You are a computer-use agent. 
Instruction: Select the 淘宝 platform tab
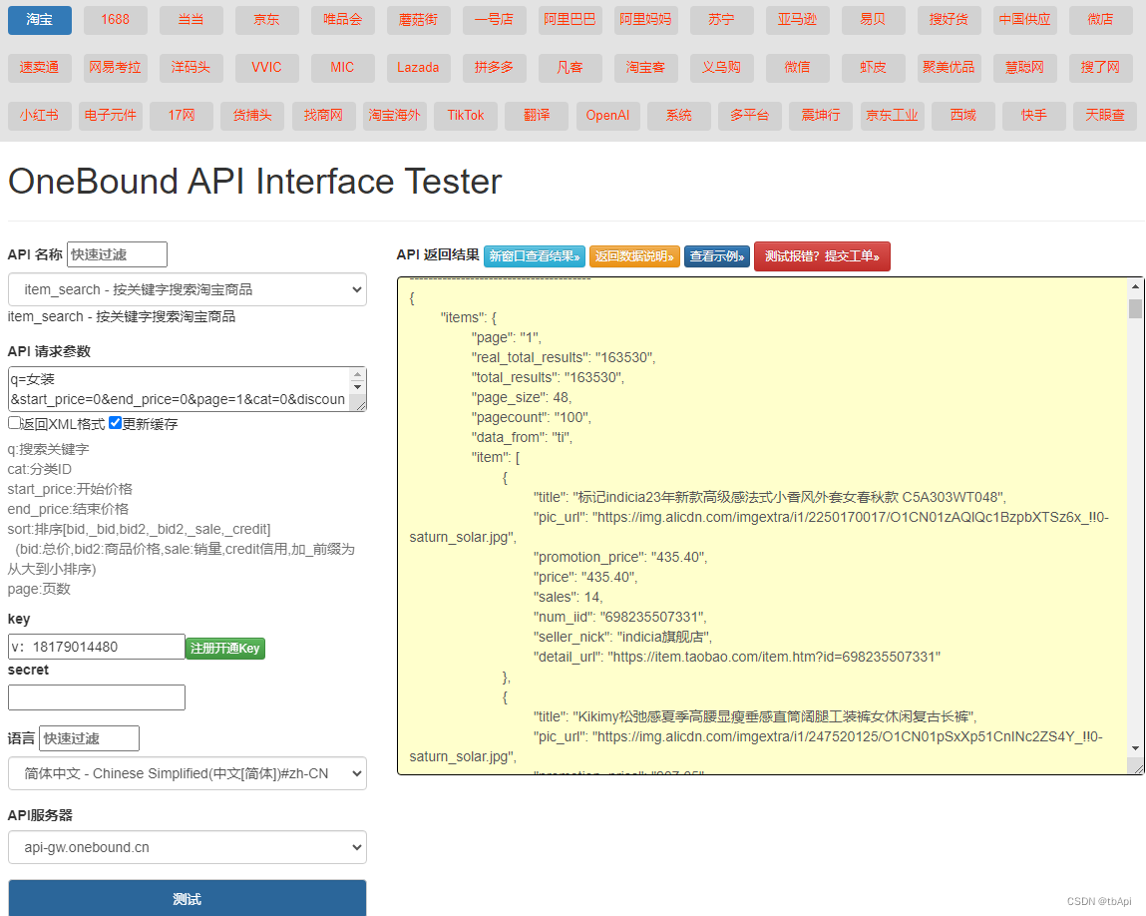40,20
